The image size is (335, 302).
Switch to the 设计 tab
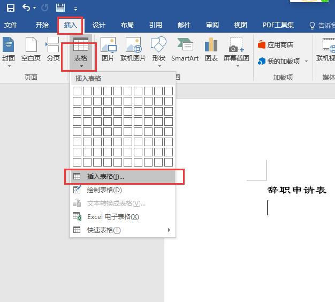pyautogui.click(x=98, y=25)
